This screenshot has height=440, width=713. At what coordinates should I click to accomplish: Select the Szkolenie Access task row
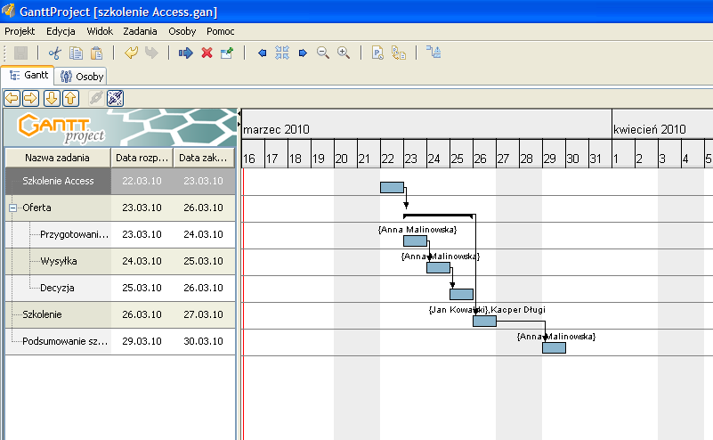click(120, 181)
